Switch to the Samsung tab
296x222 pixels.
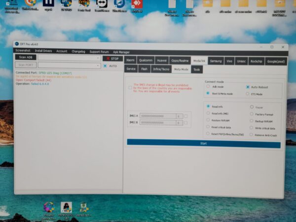(x=216, y=61)
